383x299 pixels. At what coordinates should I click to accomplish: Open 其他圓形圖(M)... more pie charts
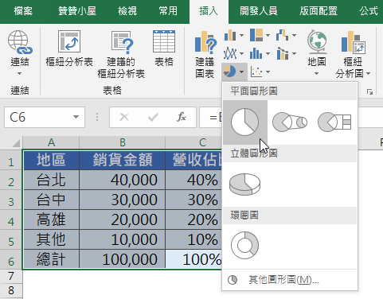[x=290, y=280]
